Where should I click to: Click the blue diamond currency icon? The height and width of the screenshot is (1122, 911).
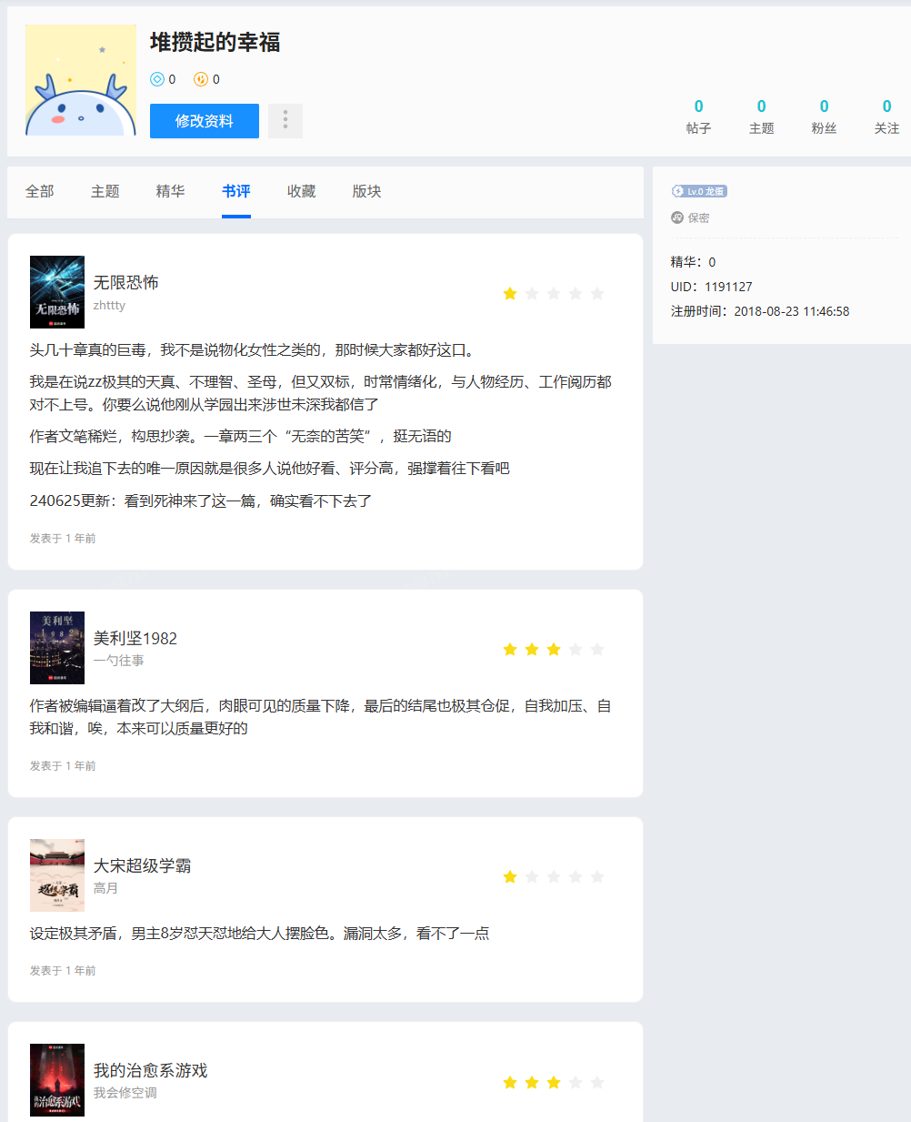157,79
